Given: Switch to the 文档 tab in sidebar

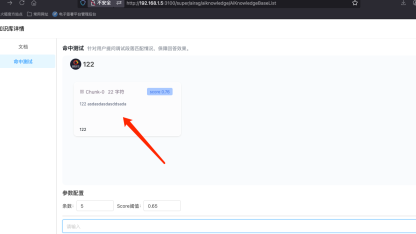Looking at the screenshot, I should click(23, 47).
